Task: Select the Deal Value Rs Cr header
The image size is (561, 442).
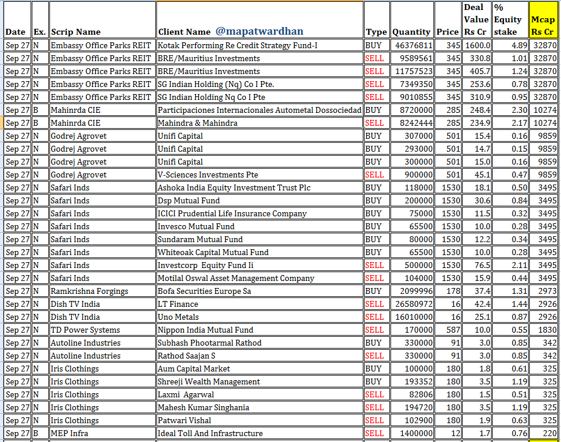Action: click(x=477, y=19)
